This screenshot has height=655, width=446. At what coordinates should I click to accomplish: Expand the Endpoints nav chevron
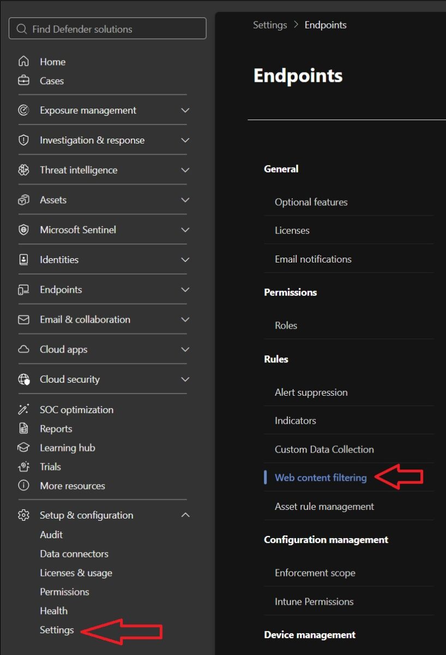(x=185, y=290)
